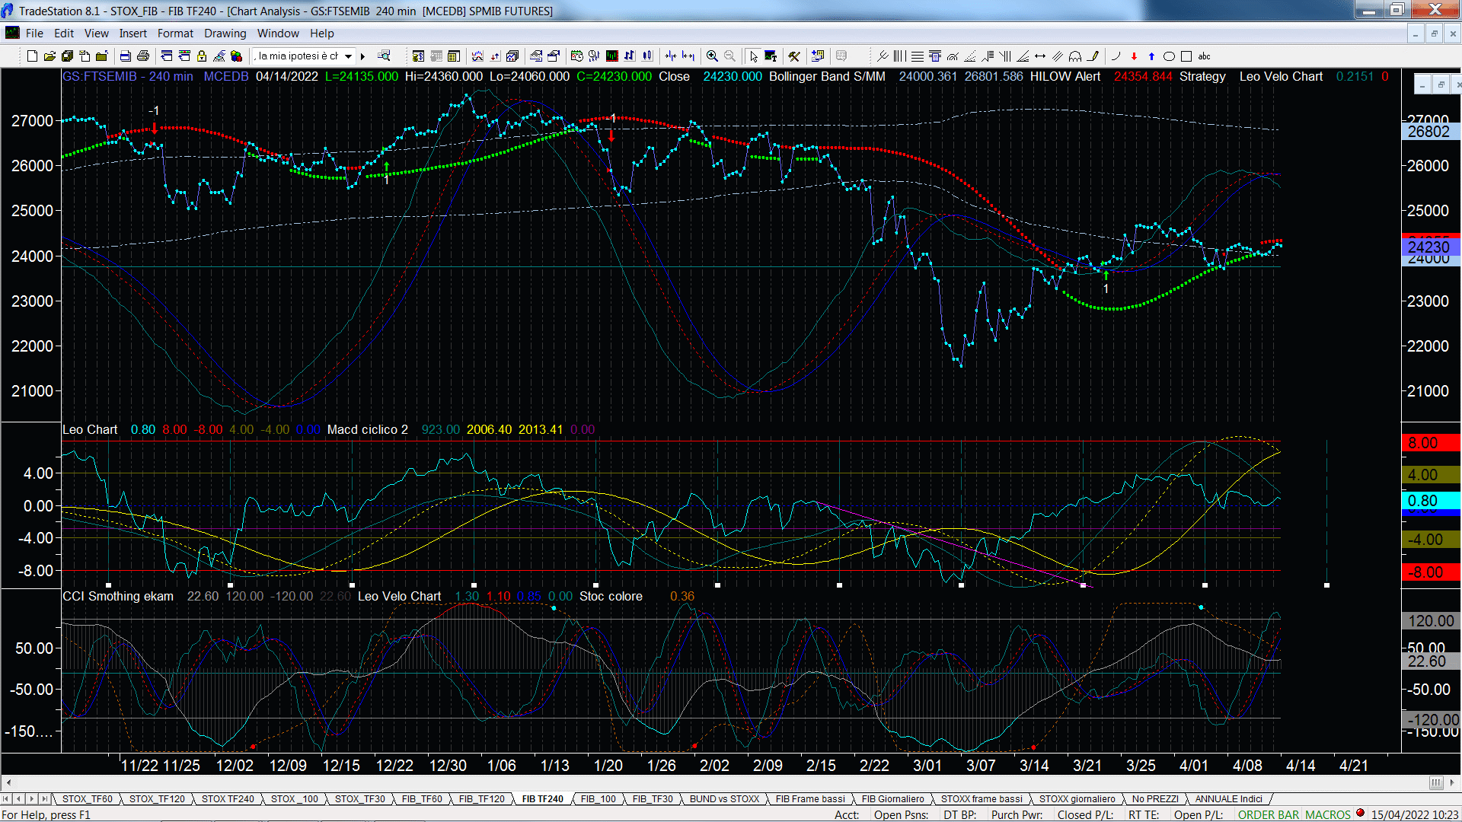
Task: Switch to the FIB_TF60 tab
Action: pos(422,798)
